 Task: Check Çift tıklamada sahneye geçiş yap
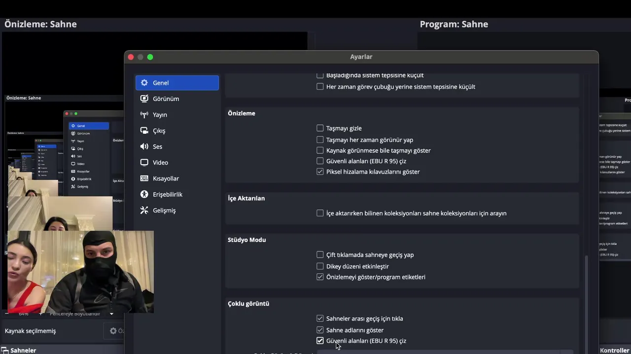click(x=320, y=255)
